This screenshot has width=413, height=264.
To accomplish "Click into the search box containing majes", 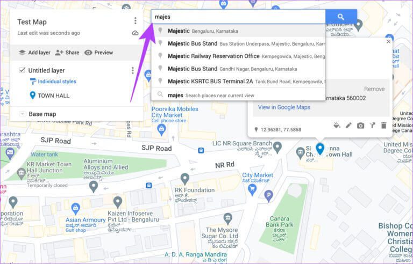I will click(x=238, y=17).
